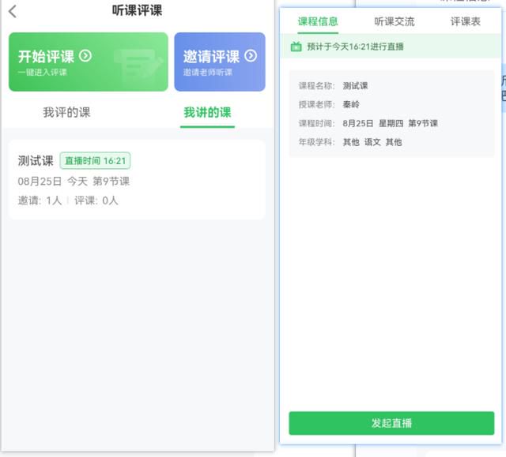This screenshot has width=506, height=457.
Task: Click the 年级学科 label
Action: [316, 142]
